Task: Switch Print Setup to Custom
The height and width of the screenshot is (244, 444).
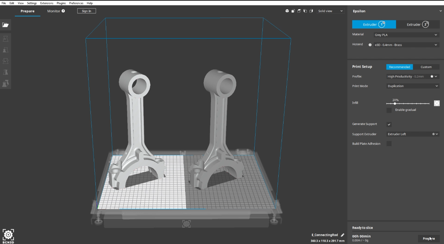Action: (x=426, y=67)
